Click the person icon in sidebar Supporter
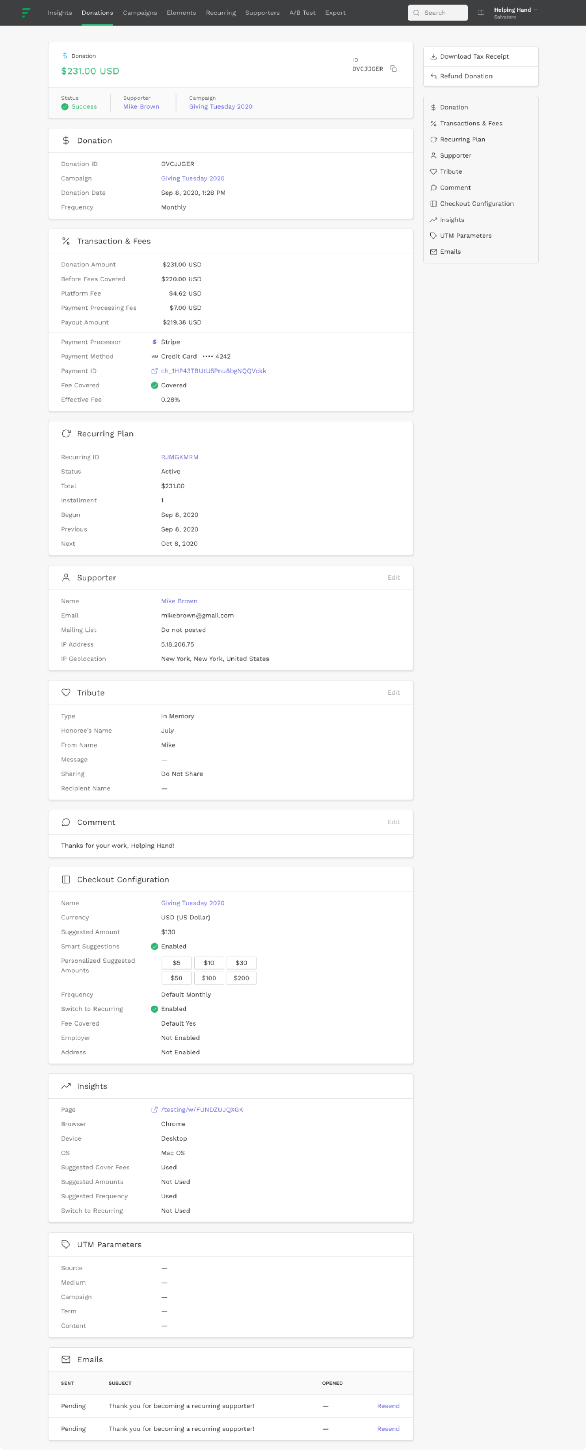Image resolution: width=586 pixels, height=1450 pixels. (434, 155)
